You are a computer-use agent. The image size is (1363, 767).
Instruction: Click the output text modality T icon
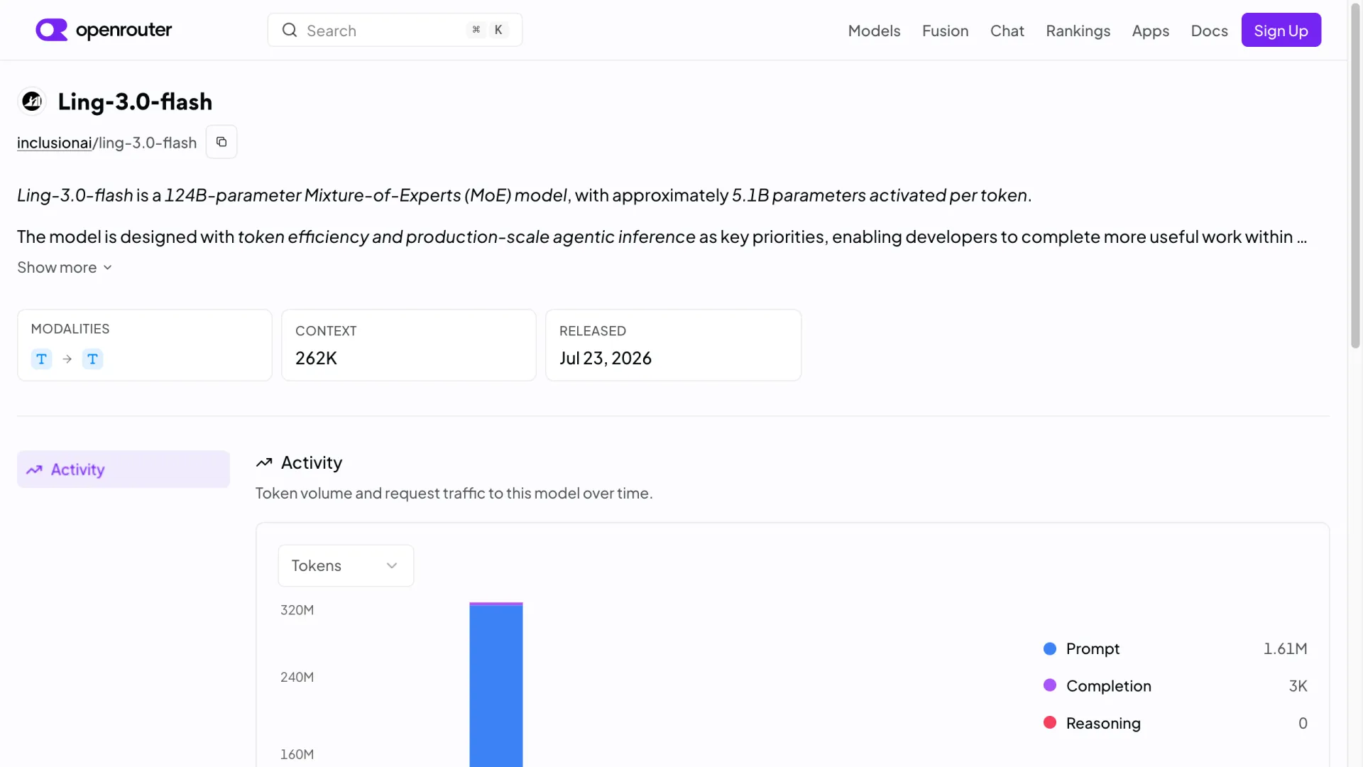click(93, 359)
